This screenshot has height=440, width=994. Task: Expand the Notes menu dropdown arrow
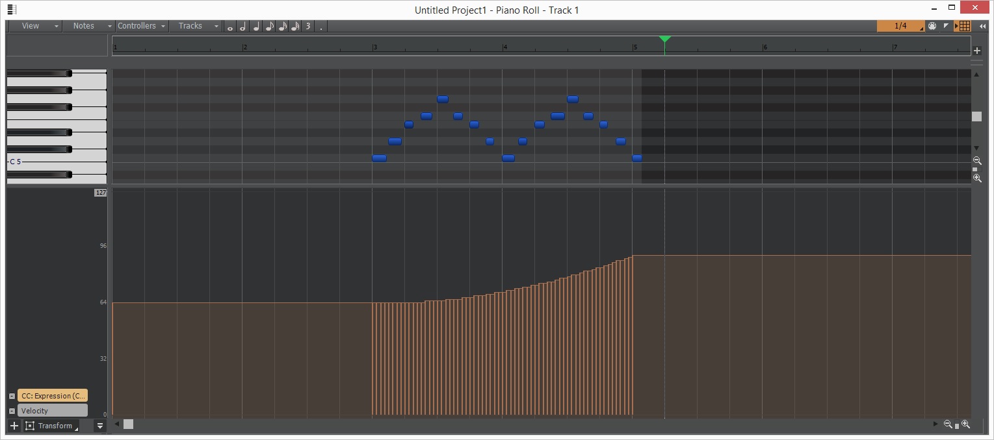coord(110,27)
